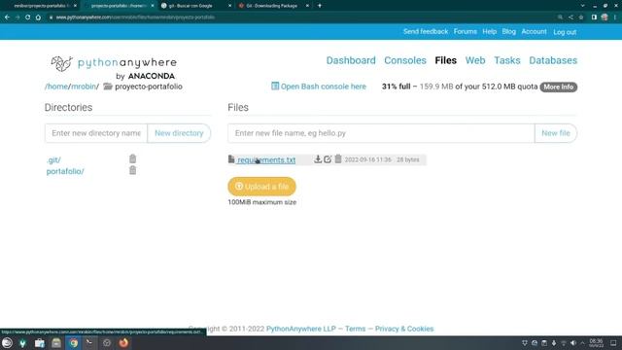This screenshot has width=622, height=350.
Task: Open the taskbar file manager icon
Action: coord(56,343)
